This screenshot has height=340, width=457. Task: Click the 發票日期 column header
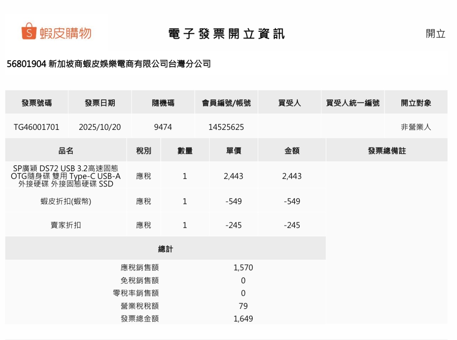[100, 103]
